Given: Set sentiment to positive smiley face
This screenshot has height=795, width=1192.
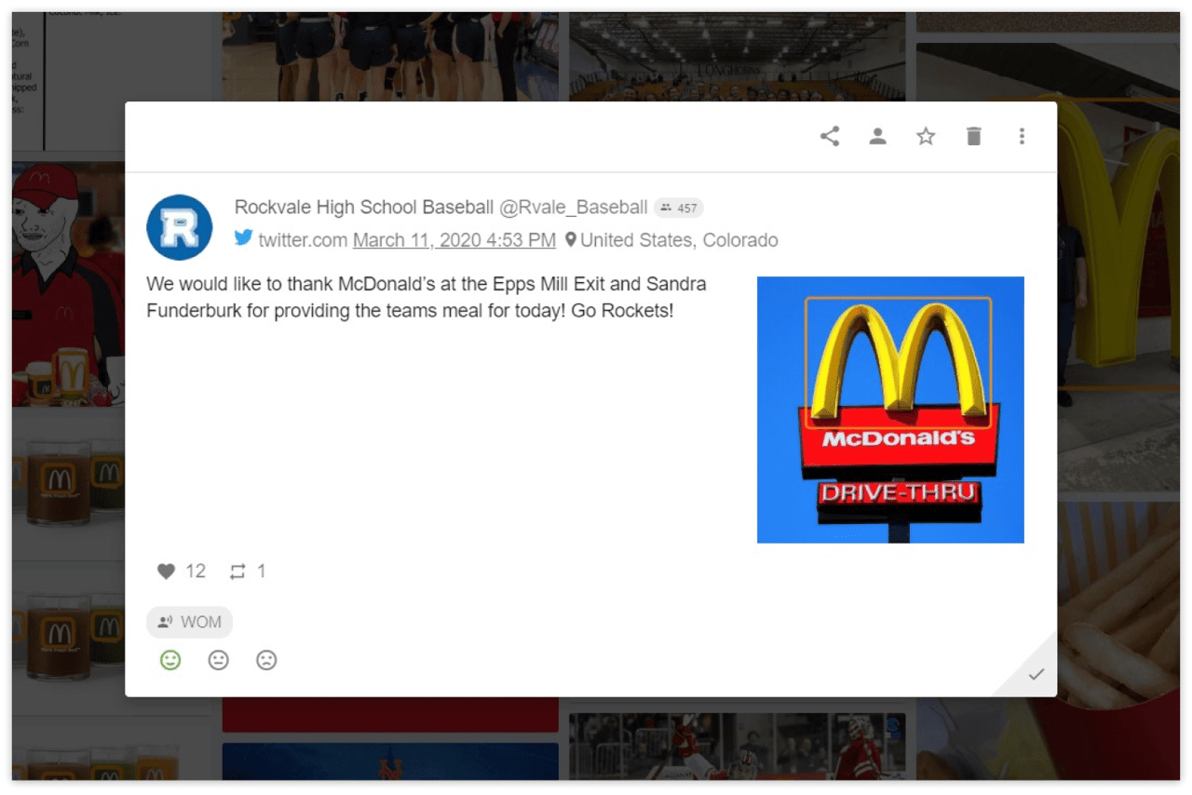Looking at the screenshot, I should pos(170,660).
